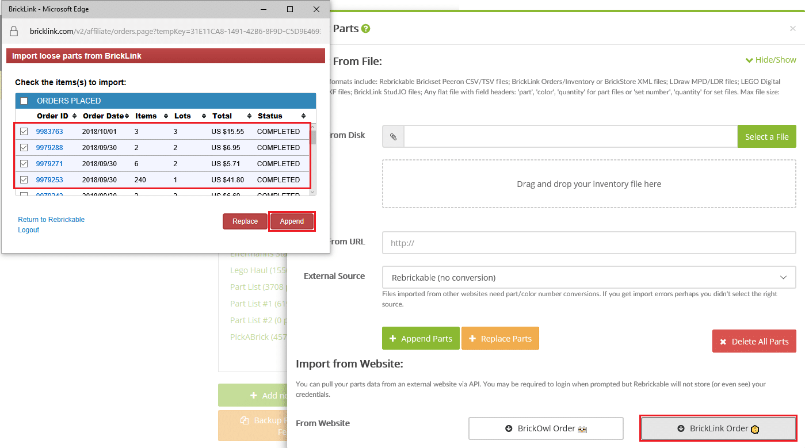
Task: Uncheck order 9979253 checkbox
Action: click(x=24, y=180)
